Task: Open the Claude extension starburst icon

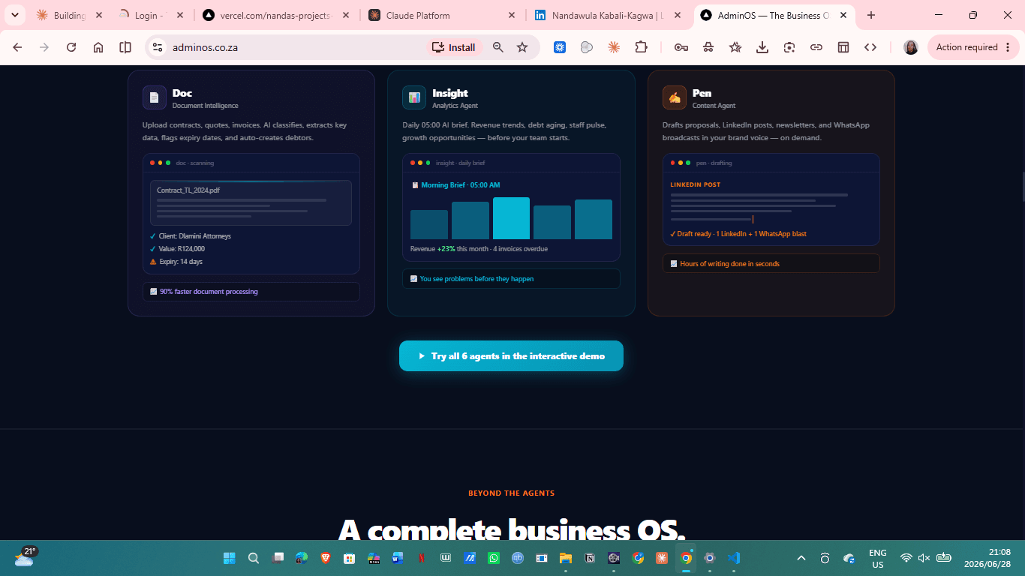Action: coord(614,47)
